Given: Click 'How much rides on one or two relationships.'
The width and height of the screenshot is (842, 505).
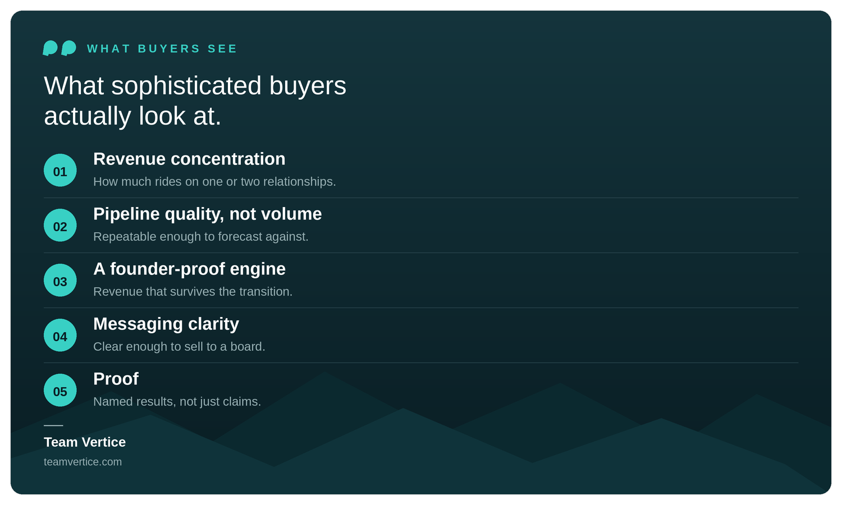Looking at the screenshot, I should coord(214,182).
